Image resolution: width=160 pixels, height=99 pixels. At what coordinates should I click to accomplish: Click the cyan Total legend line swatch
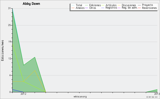[73, 5]
